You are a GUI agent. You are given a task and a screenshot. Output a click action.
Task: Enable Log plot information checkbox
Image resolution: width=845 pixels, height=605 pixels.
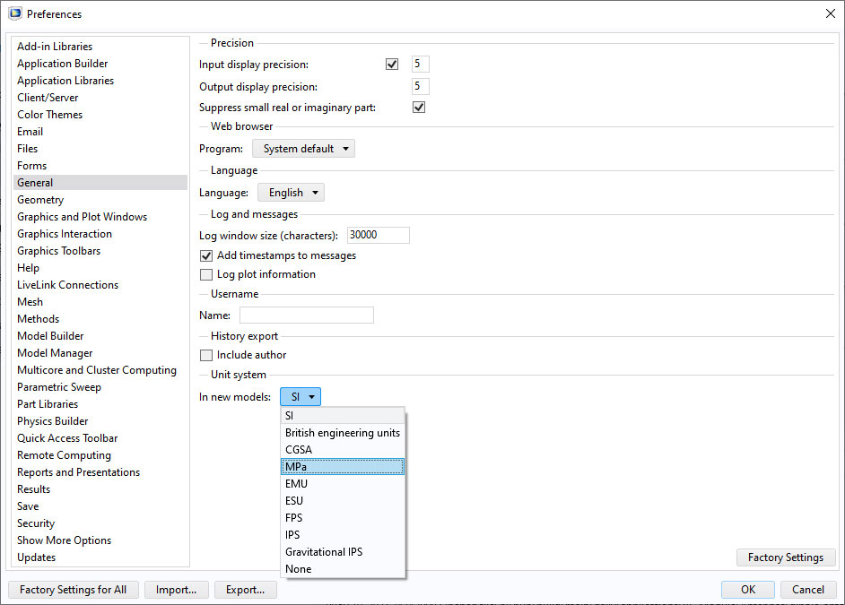click(206, 274)
